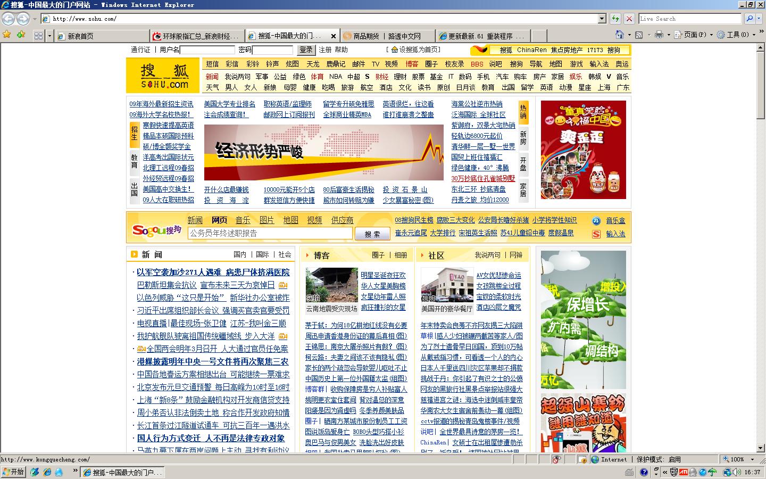The width and height of the screenshot is (766, 479).
Task: Click the RSS feeds icon
Action: coord(639,35)
